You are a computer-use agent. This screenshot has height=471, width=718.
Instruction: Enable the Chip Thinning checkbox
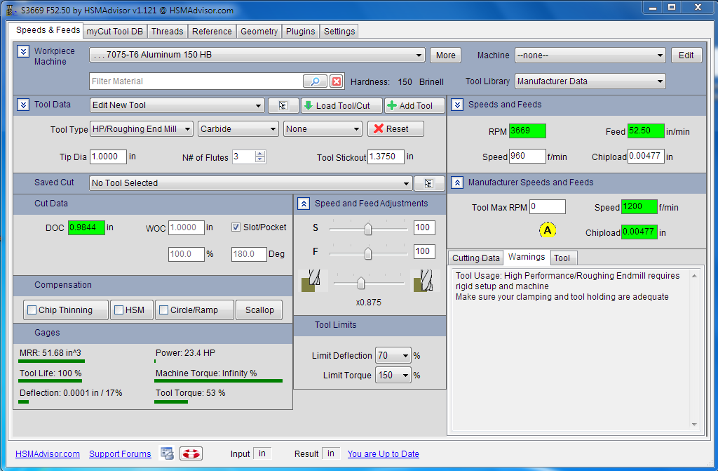32,310
